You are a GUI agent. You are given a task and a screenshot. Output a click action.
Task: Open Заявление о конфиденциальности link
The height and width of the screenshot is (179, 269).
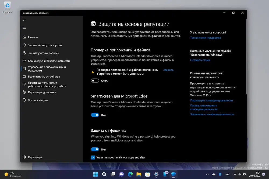[212, 114]
